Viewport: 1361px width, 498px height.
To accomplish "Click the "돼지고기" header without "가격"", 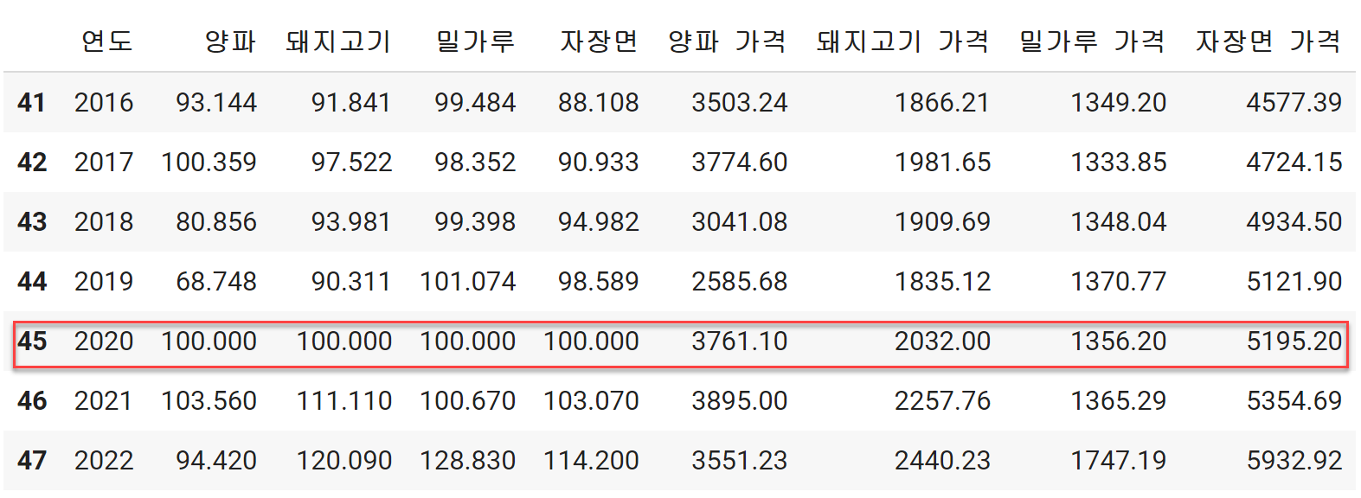I will (339, 41).
